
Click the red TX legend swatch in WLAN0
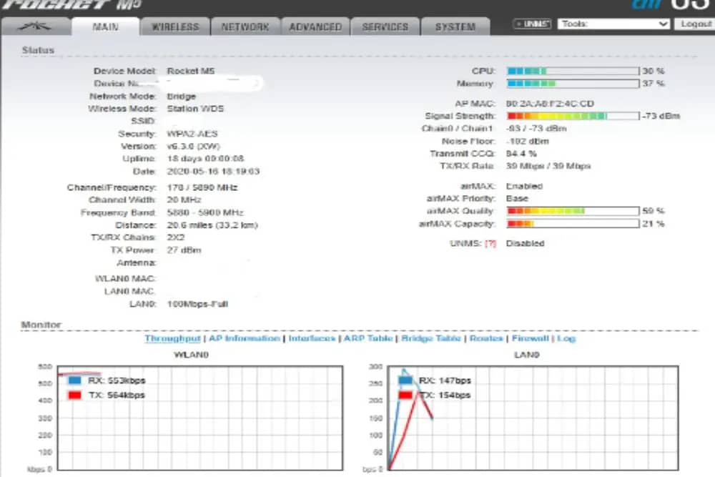[x=75, y=395]
